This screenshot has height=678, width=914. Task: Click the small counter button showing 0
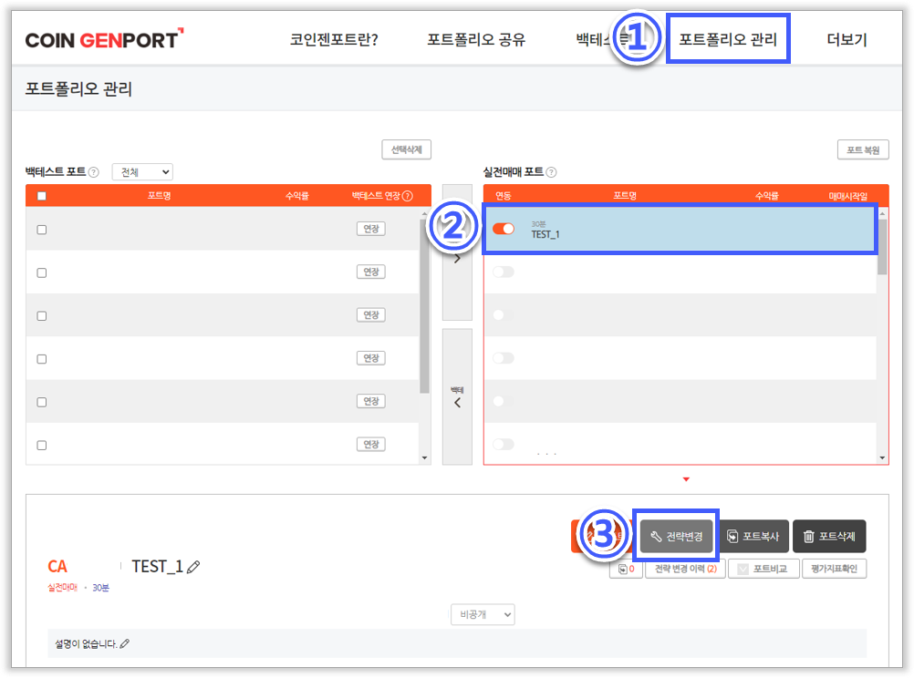pyautogui.click(x=625, y=570)
